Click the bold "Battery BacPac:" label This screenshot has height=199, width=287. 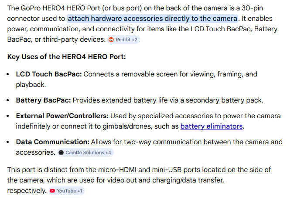pos(43,100)
